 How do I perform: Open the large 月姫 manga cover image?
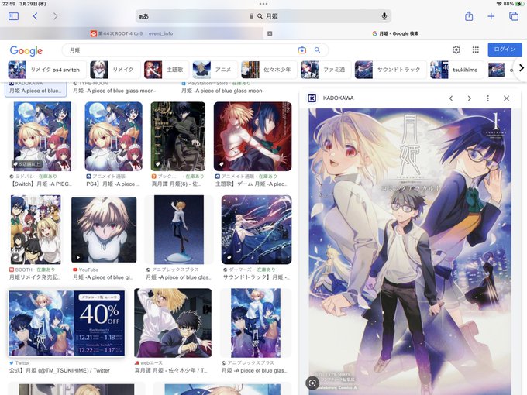410,251
